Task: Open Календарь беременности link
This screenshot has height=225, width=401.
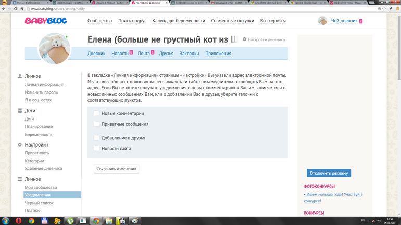Action: point(179,21)
